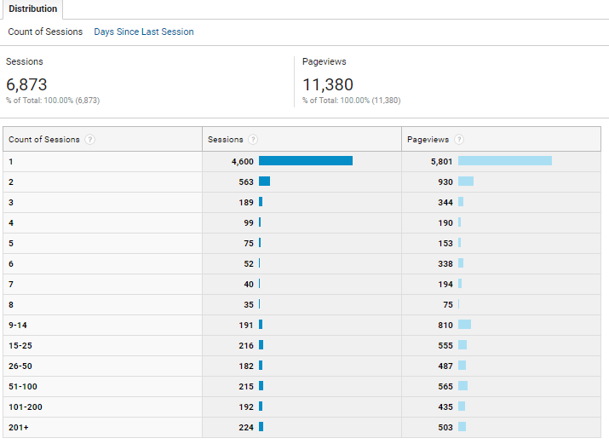Viewport: 609px width, 444px height.
Task: Click the Pageviews column header label
Action: tap(428, 140)
